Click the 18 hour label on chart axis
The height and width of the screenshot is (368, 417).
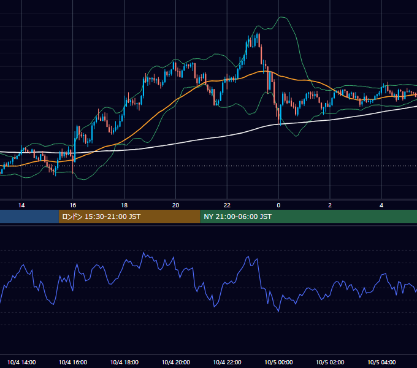pyautogui.click(x=124, y=205)
